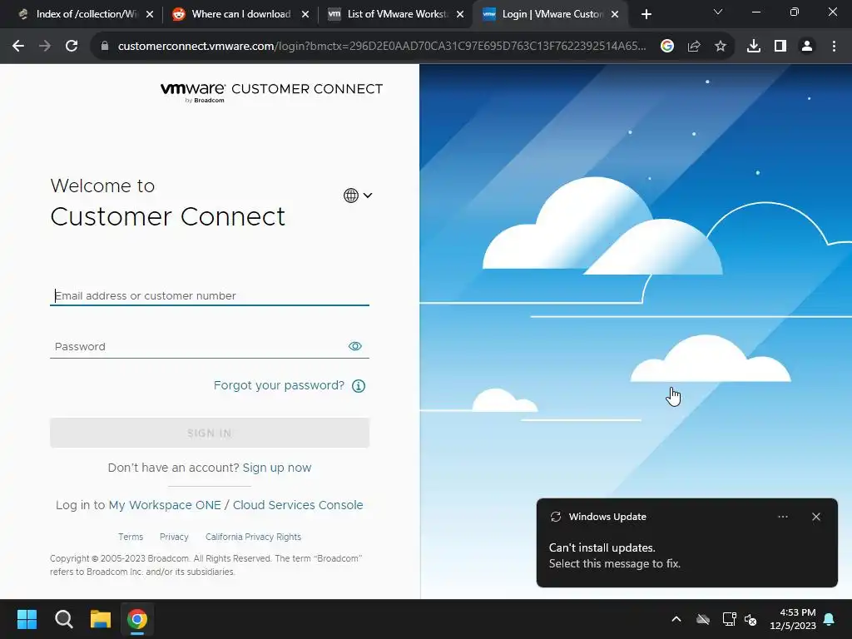
Task: Click Sign up now link
Action: coord(276,468)
